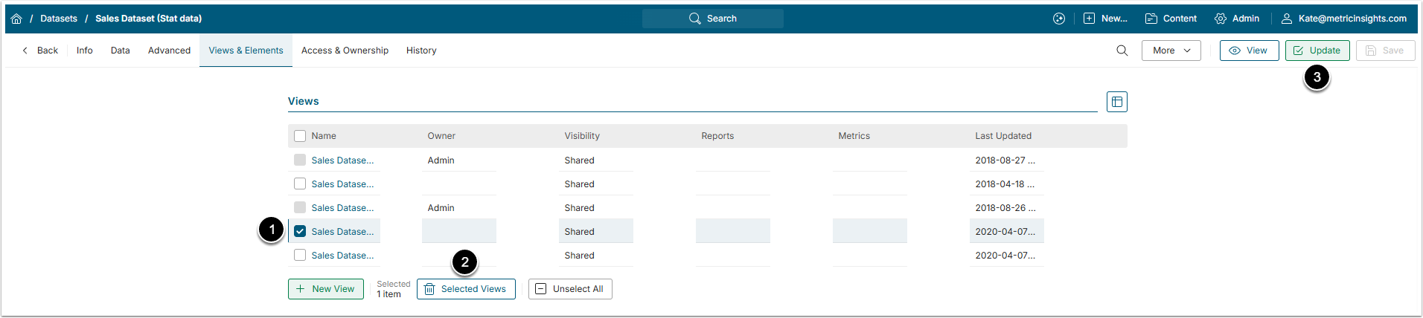Viewport: 1423px width, 318px height.
Task: Check the last view row checkbox
Action: click(300, 255)
